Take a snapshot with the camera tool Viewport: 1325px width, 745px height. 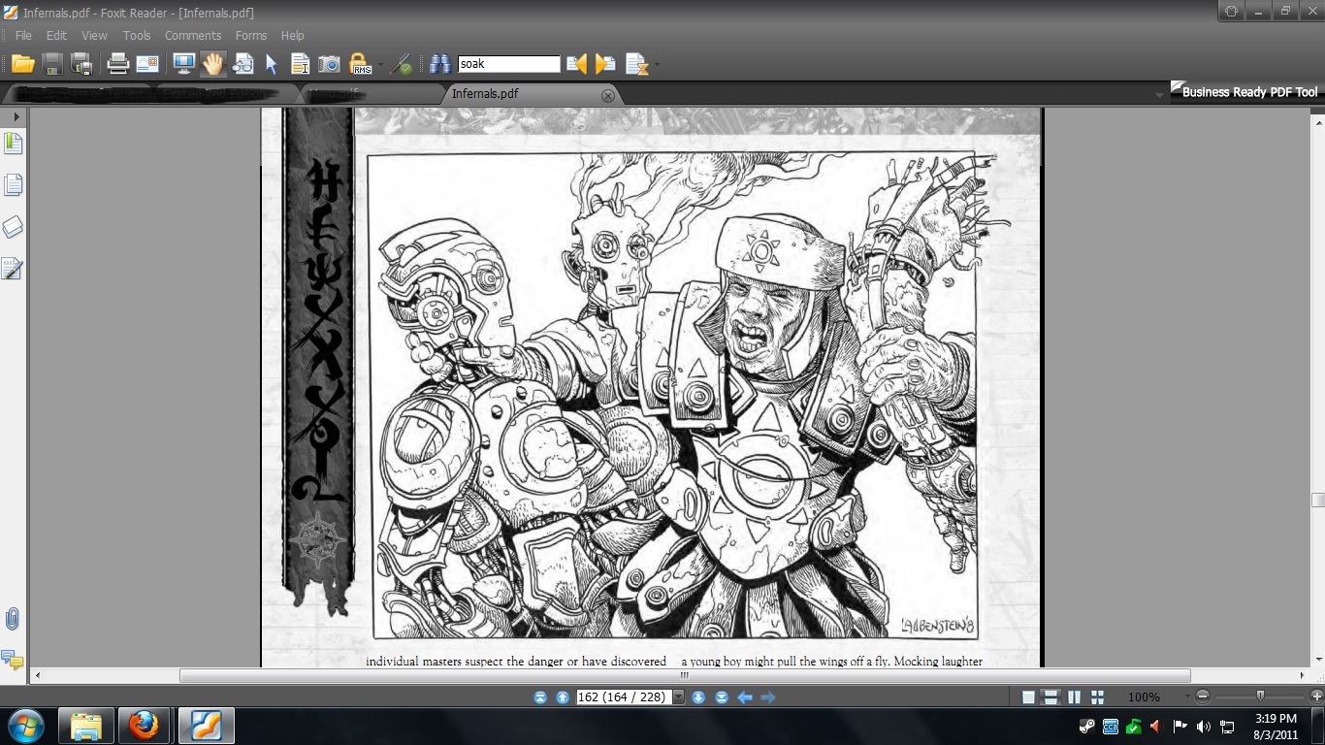(330, 64)
